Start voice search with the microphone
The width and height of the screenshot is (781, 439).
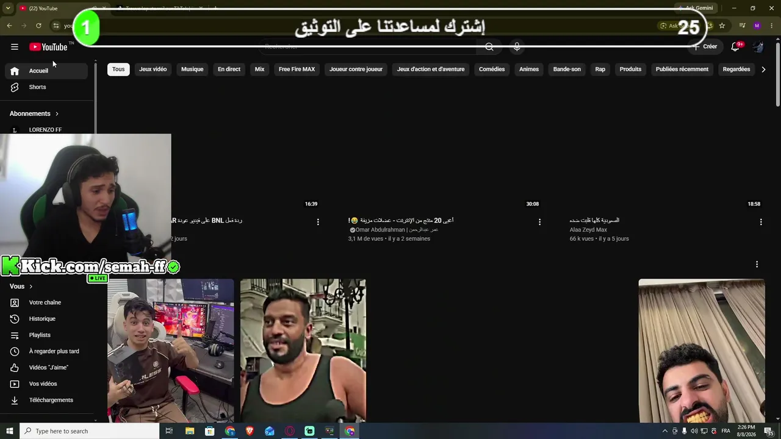coord(517,47)
